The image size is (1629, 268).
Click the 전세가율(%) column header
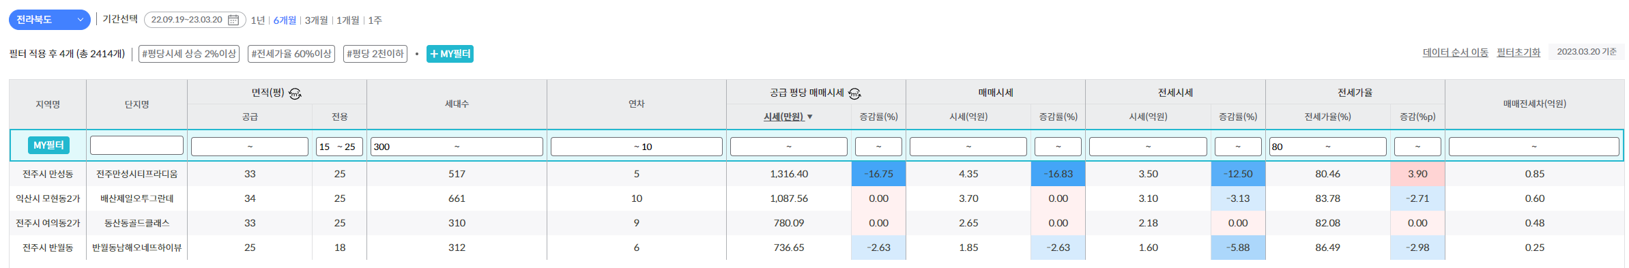tap(1327, 117)
